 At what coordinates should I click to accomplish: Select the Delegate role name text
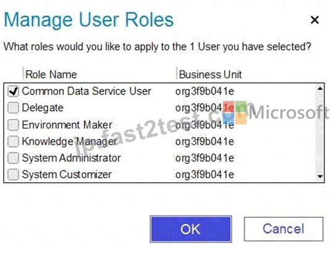[43, 108]
